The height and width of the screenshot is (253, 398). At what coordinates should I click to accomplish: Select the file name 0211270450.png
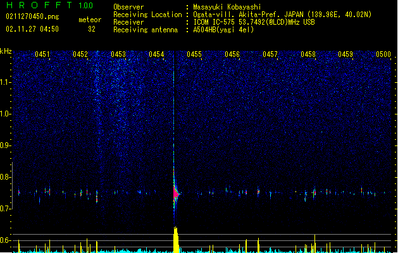pyautogui.click(x=32, y=17)
